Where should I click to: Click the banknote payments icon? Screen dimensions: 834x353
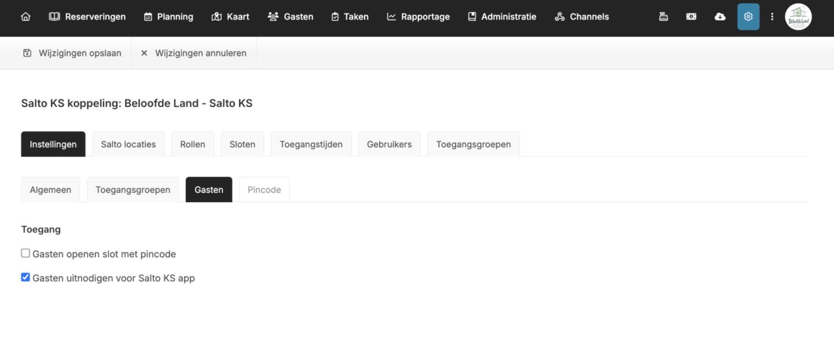691,17
